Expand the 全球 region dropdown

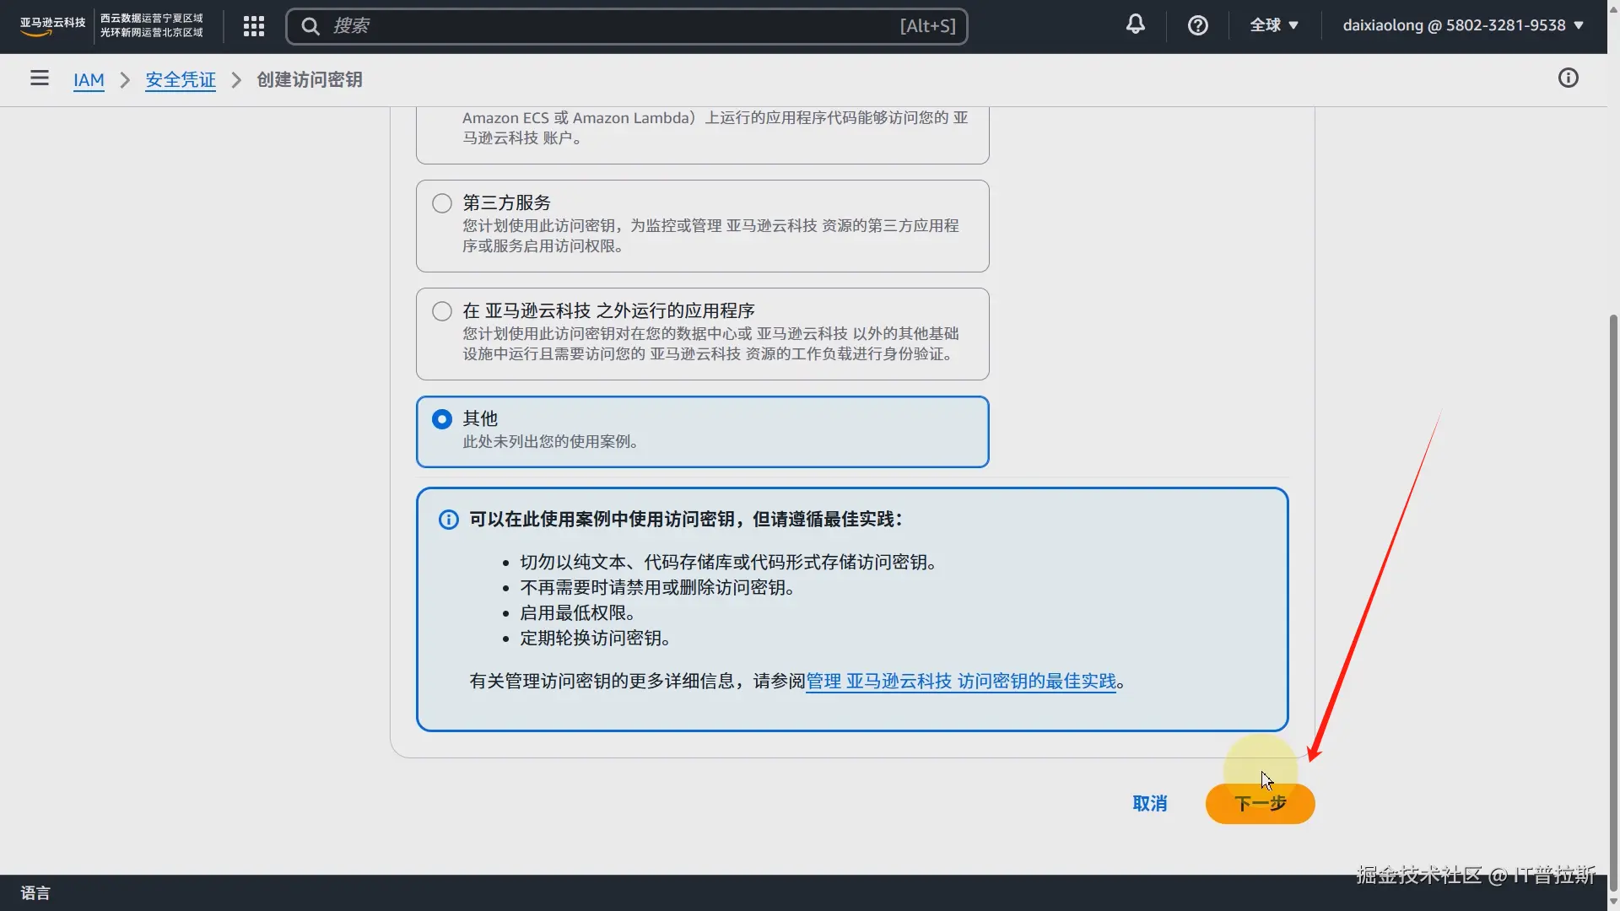(1273, 25)
